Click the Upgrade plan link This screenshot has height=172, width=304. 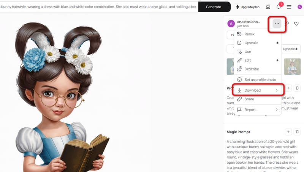[248, 7]
